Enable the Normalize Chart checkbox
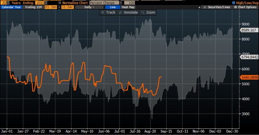 point(60,2)
